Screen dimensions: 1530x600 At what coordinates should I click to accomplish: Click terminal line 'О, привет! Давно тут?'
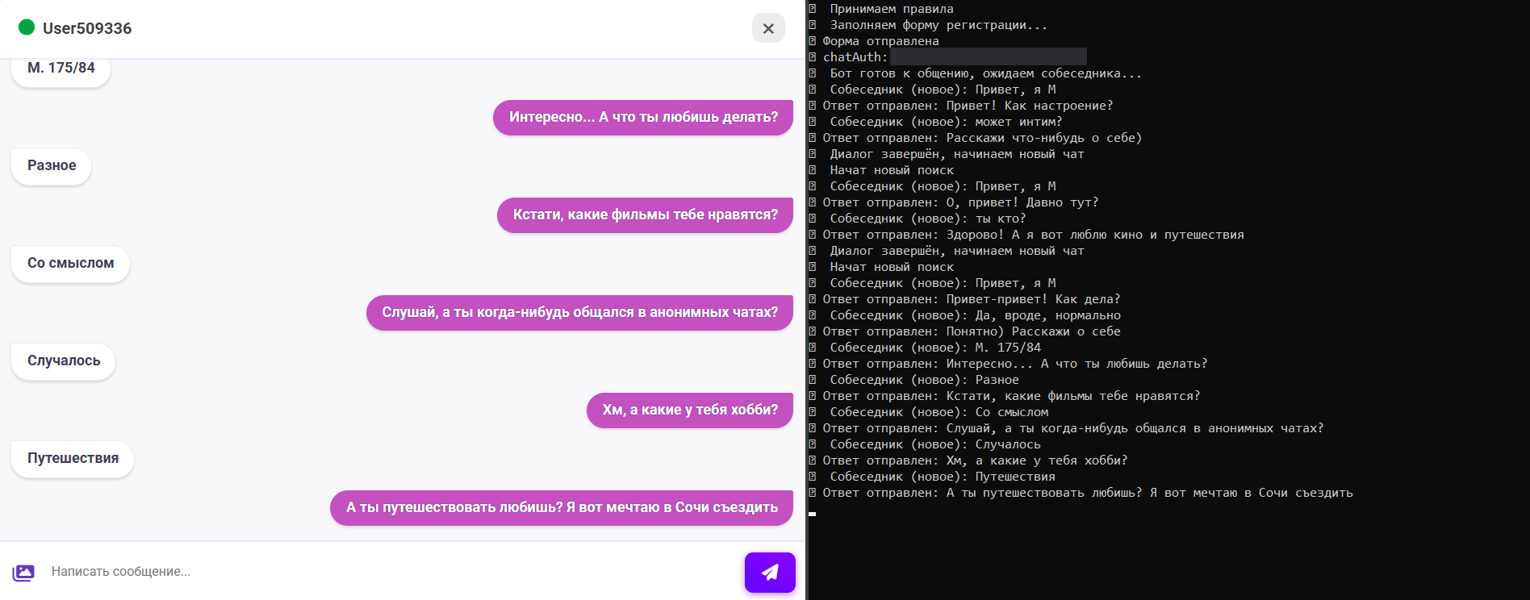coord(954,202)
